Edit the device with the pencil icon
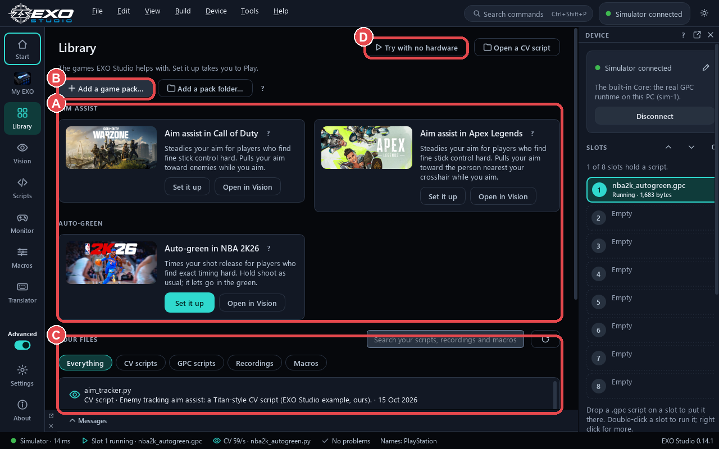This screenshot has height=449, width=719. click(706, 68)
